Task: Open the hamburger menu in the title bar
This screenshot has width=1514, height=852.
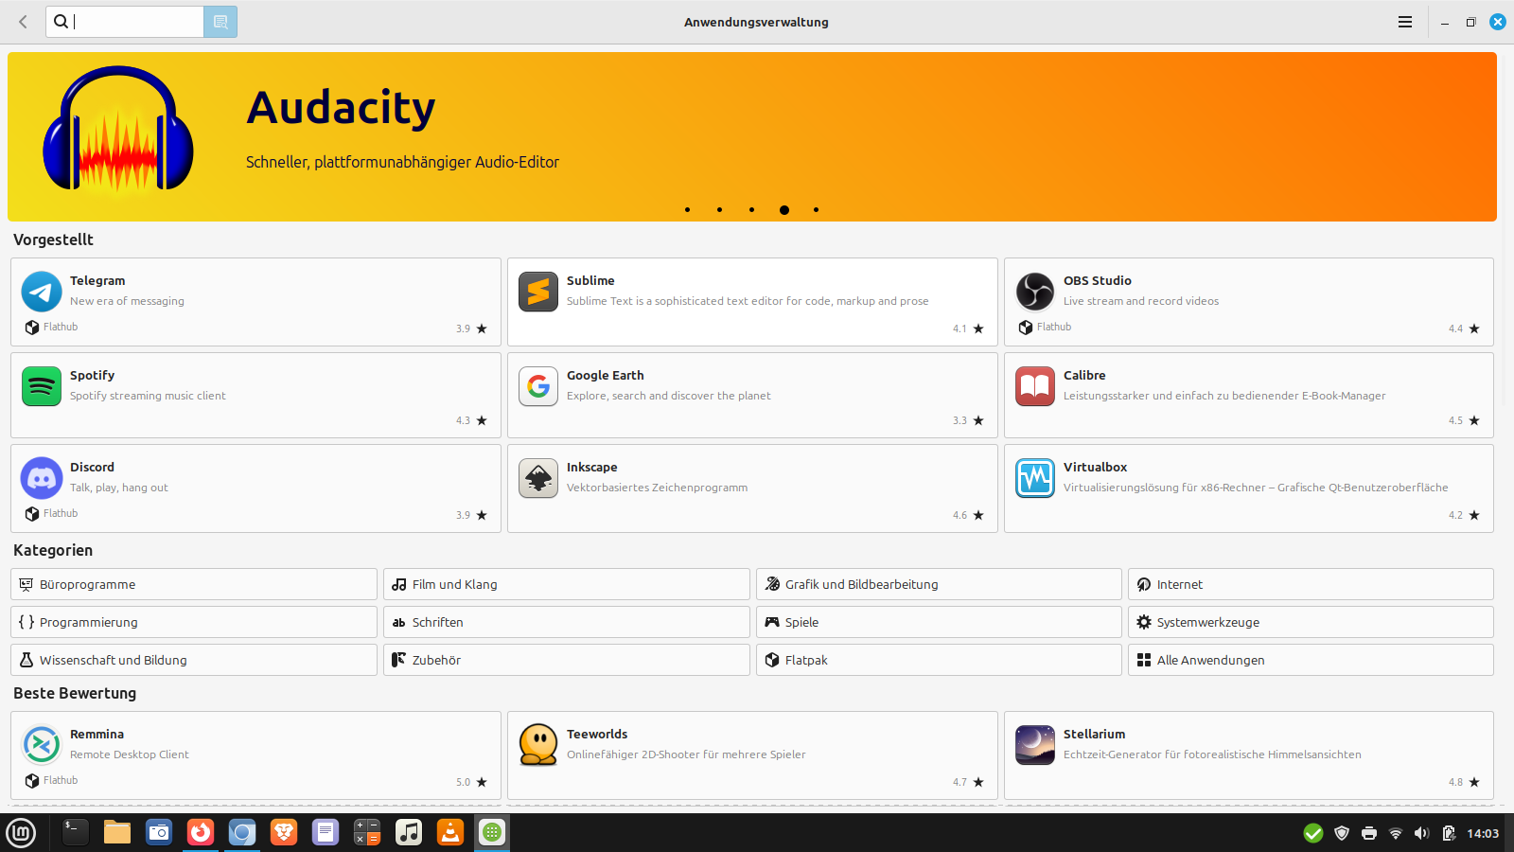Action: coord(1405,22)
